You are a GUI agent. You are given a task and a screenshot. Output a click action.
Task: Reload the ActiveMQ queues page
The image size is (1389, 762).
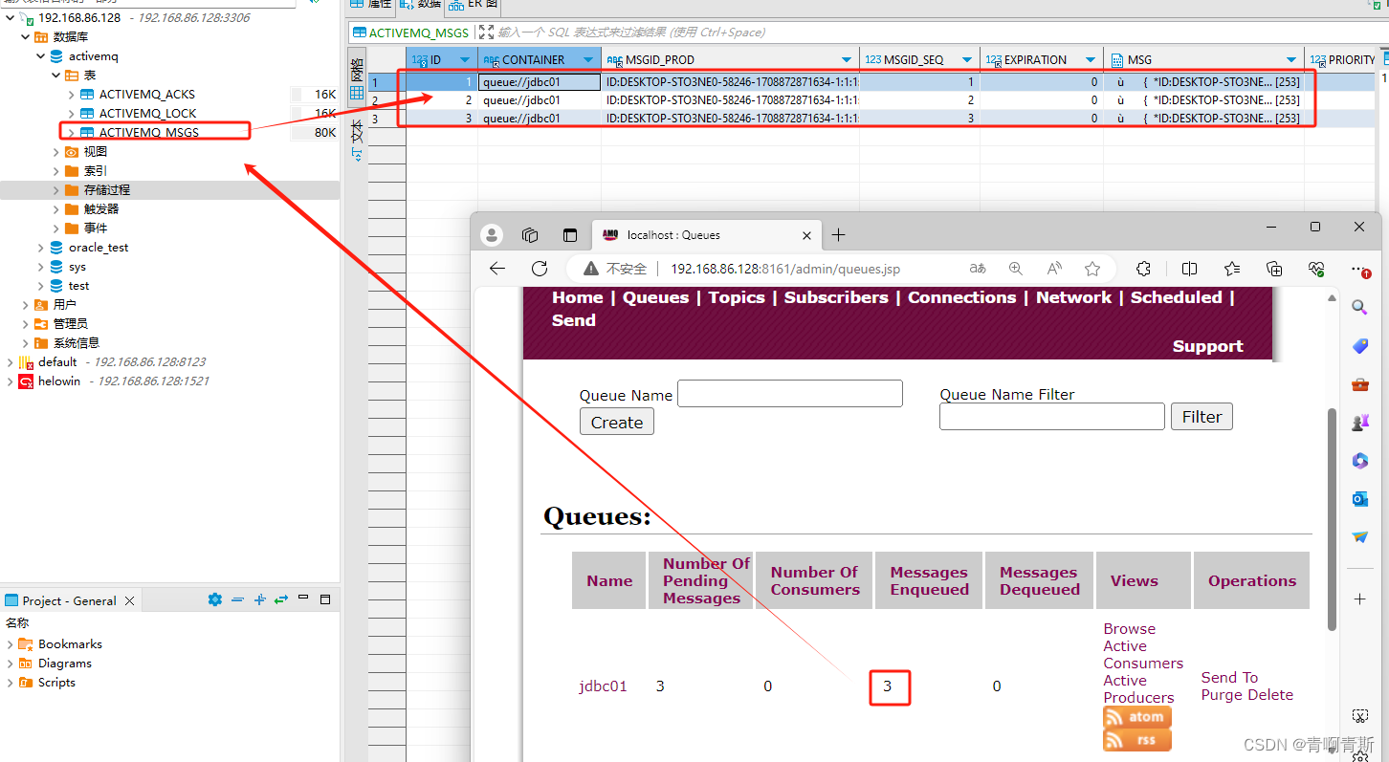tap(540, 269)
